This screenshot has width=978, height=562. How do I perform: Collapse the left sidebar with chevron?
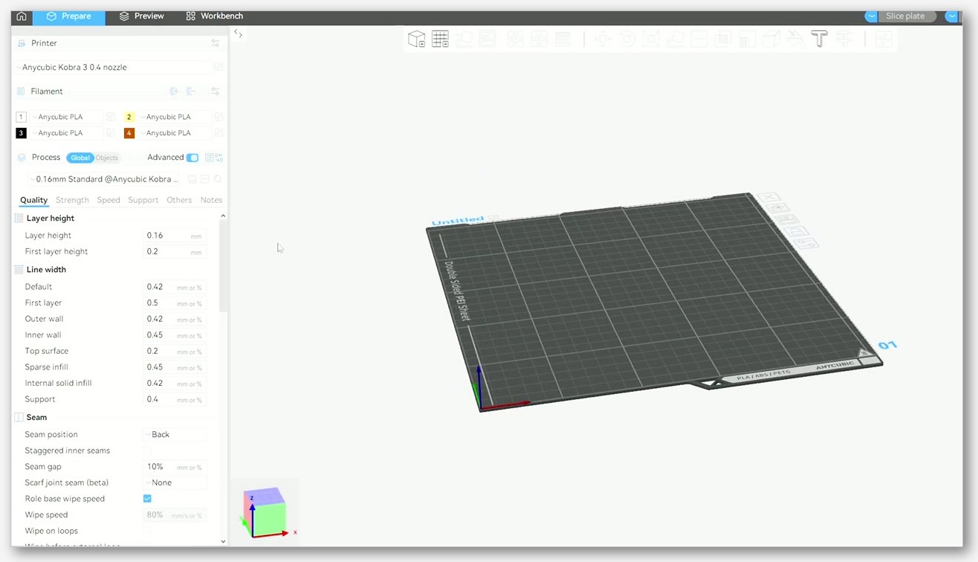[239, 33]
